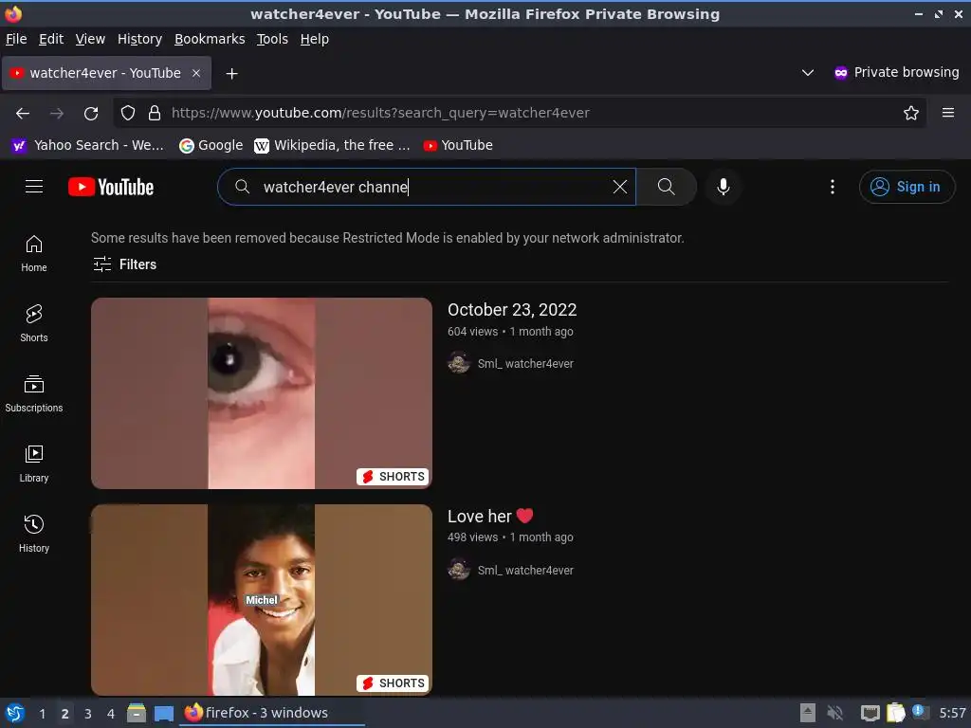This screenshot has width=971, height=728.
Task: Bookmark this page with the star
Action: tap(911, 113)
